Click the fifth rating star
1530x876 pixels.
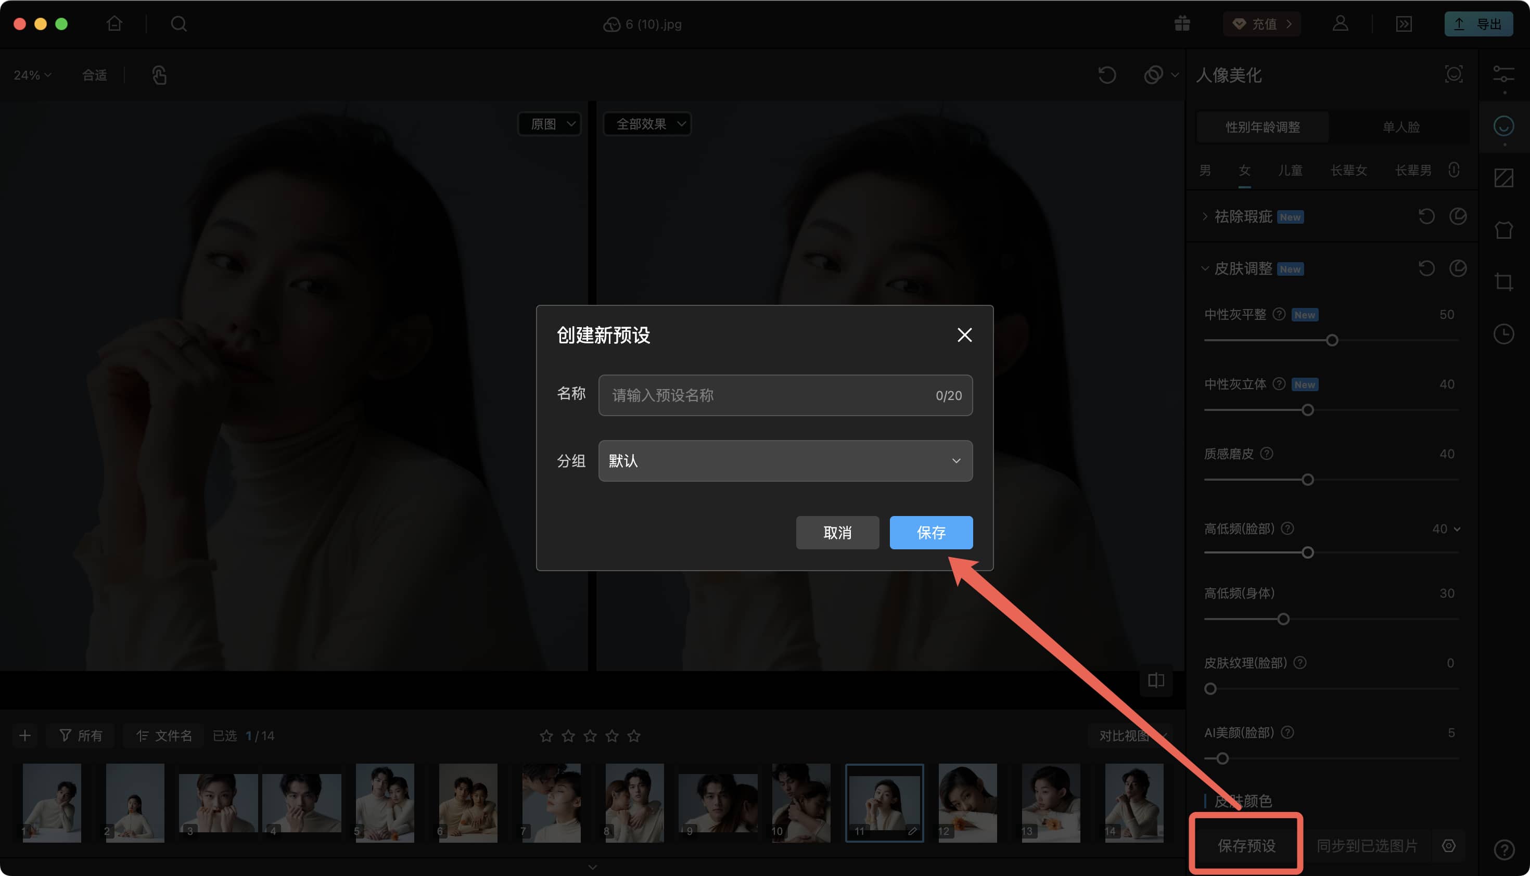point(634,735)
